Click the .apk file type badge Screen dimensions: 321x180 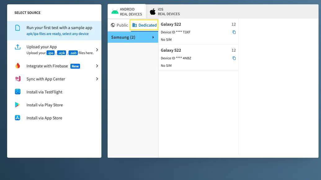[62, 53]
